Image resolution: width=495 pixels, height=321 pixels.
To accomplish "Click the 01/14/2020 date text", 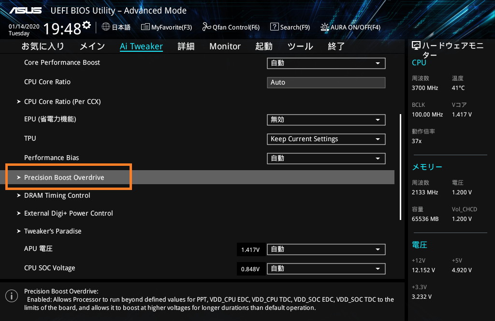I will coord(24,27).
